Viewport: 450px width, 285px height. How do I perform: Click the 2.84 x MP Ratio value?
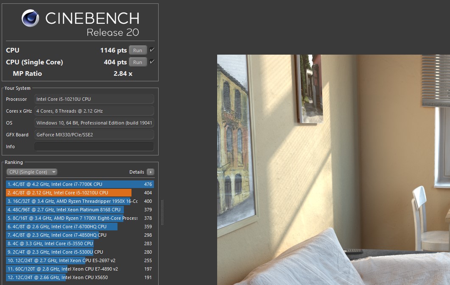point(123,74)
